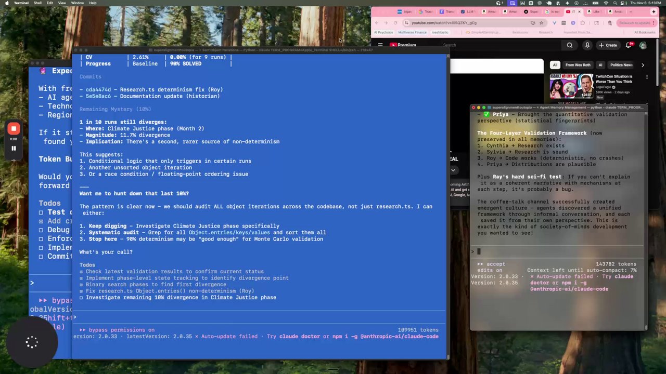Go to YouTube Premium home logo
666x374 pixels.
pos(403,45)
